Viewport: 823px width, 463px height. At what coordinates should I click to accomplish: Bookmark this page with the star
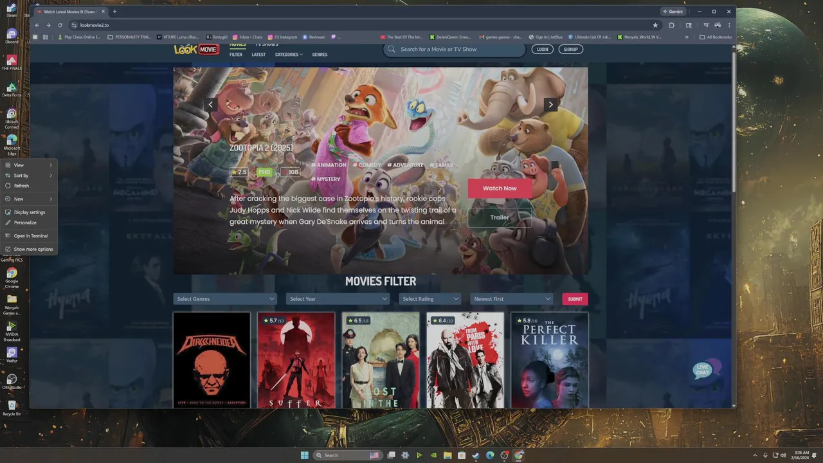[x=655, y=25]
